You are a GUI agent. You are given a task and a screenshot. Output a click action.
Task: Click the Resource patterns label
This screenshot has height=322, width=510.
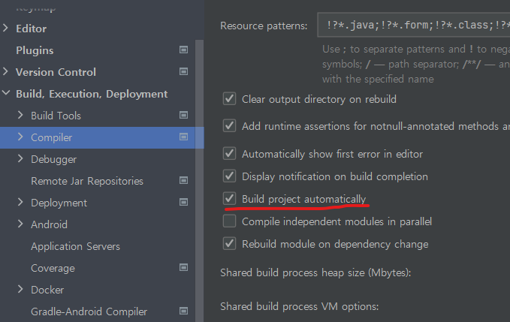(264, 26)
